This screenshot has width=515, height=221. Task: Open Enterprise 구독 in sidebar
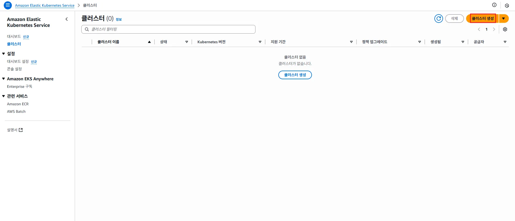pos(20,86)
